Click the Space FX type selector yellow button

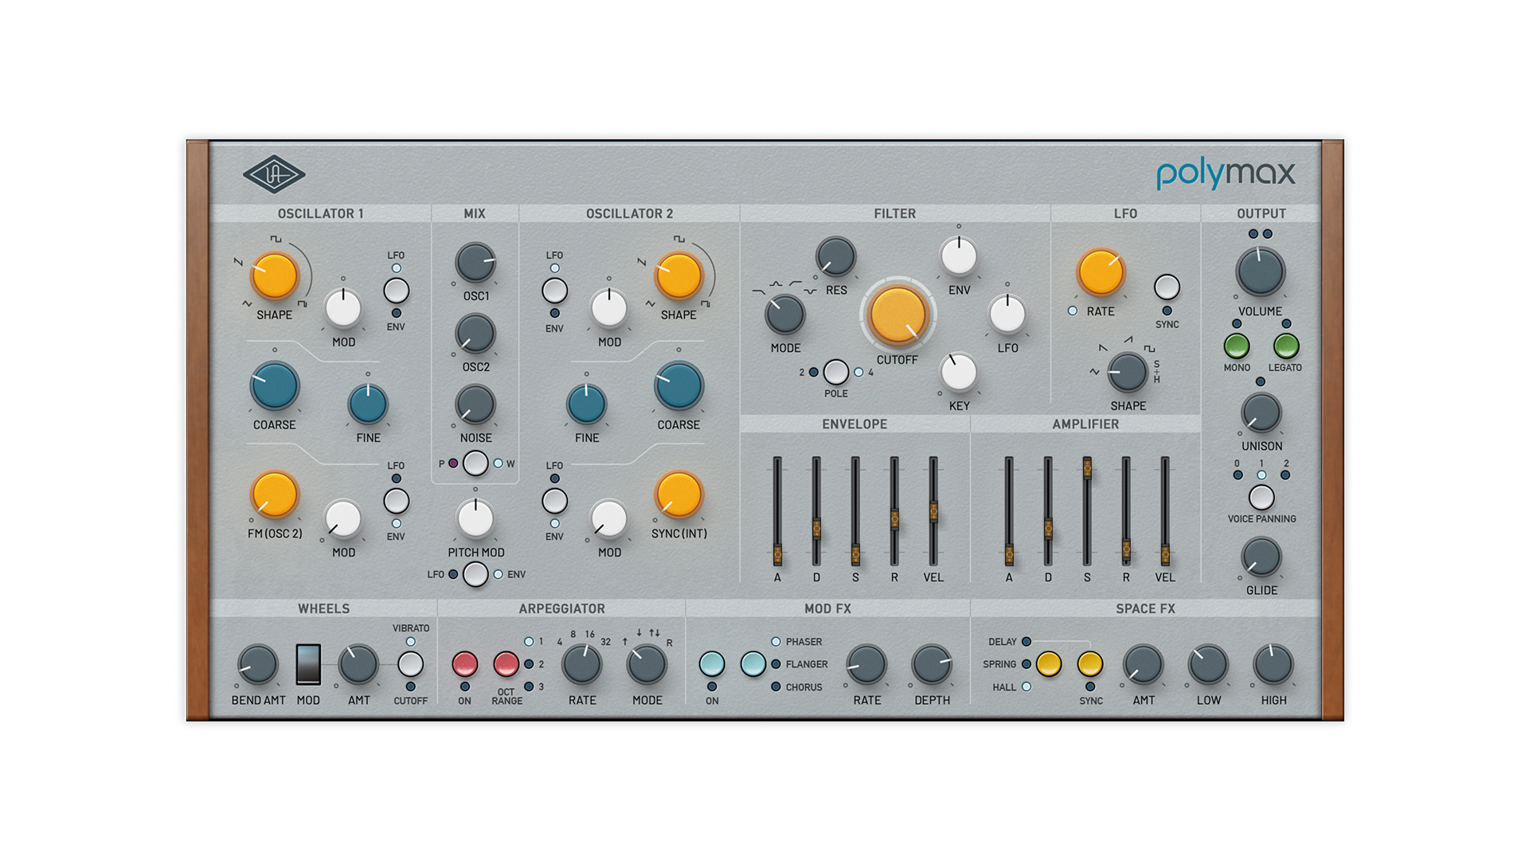coord(1048,663)
